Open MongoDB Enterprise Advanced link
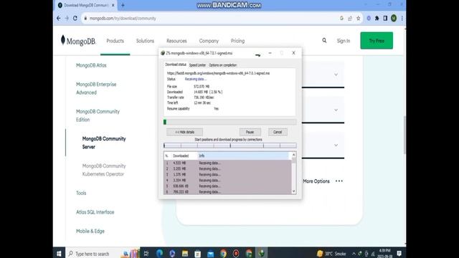The height and width of the screenshot is (258, 459). click(x=96, y=88)
